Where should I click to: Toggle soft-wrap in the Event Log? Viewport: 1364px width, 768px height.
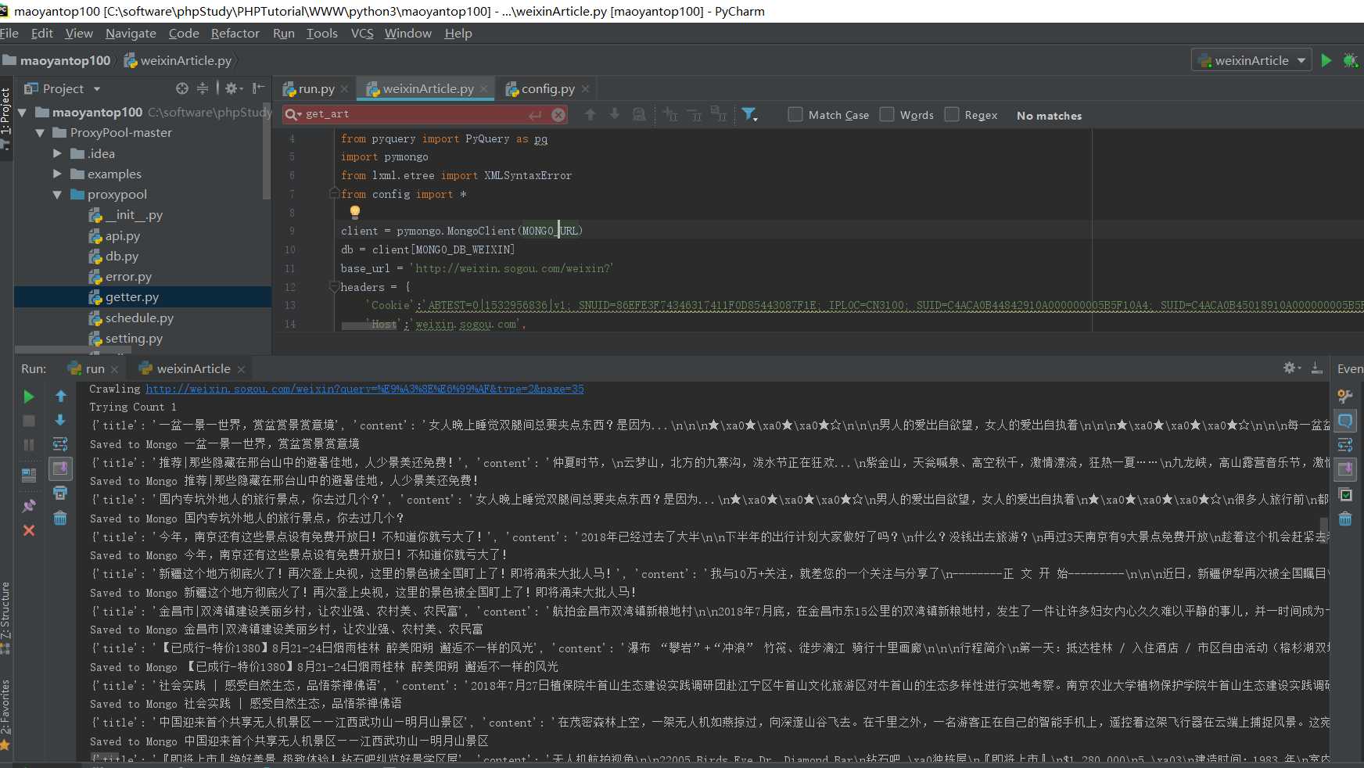pos(1345,445)
